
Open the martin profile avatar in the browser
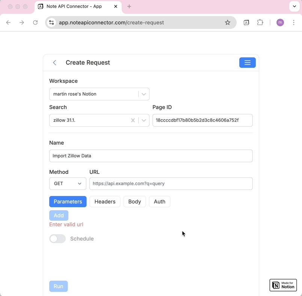280,22
